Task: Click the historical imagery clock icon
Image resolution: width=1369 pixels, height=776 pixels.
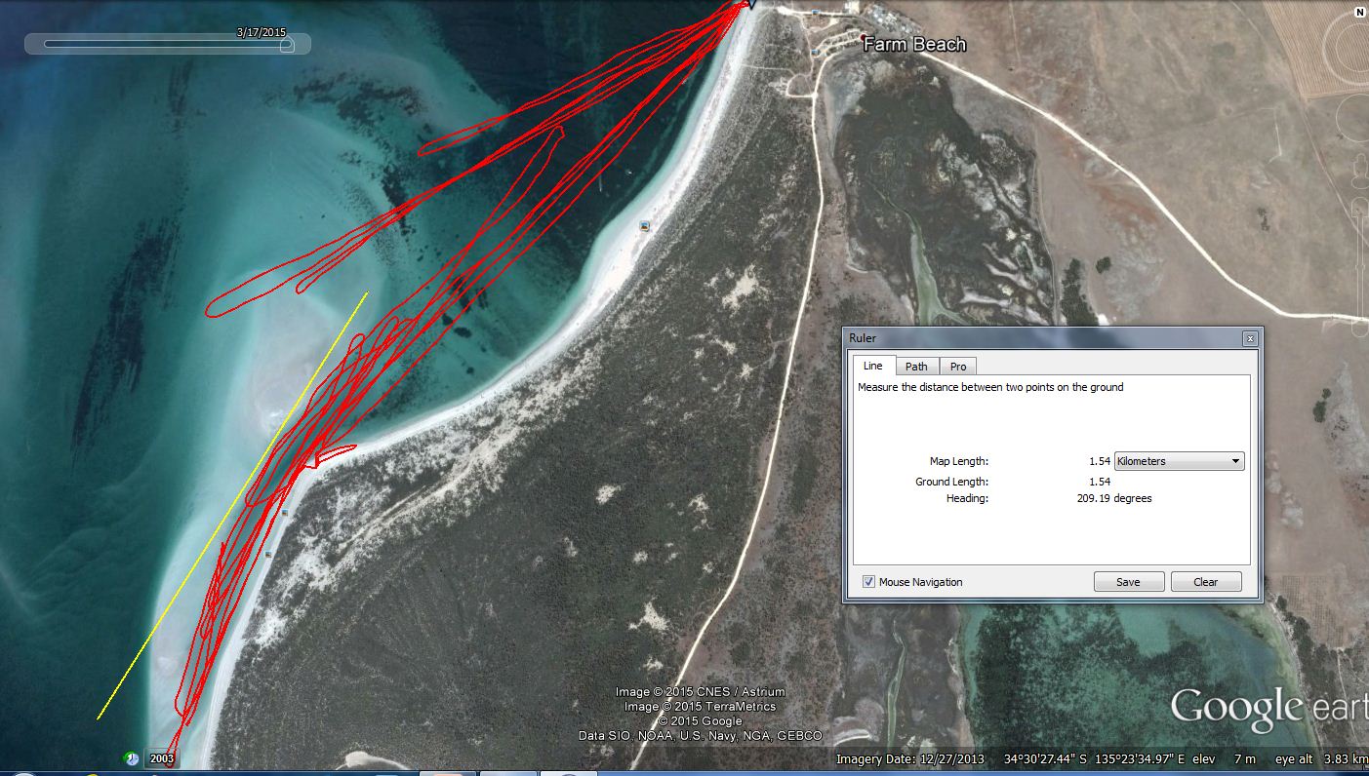Action: (132, 758)
